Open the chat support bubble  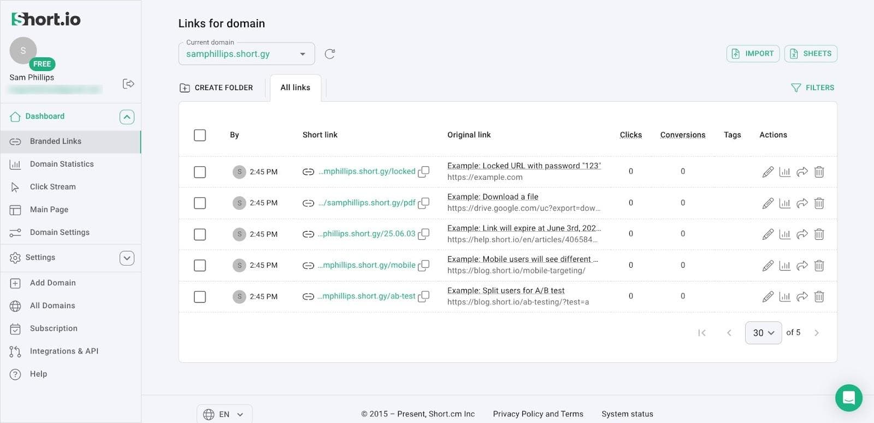point(848,397)
